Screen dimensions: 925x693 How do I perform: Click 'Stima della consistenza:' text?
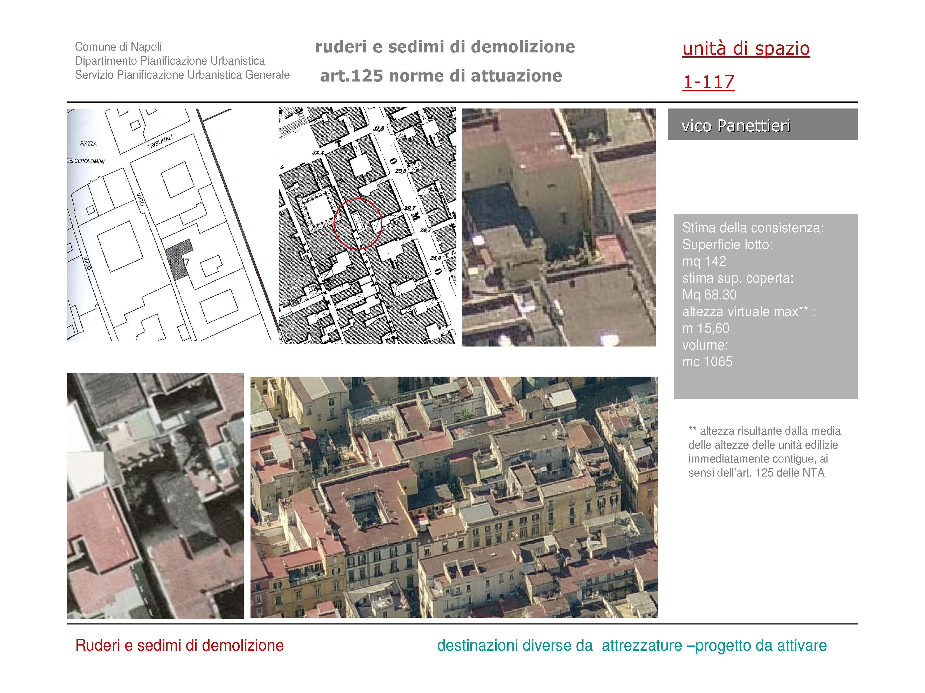[753, 228]
